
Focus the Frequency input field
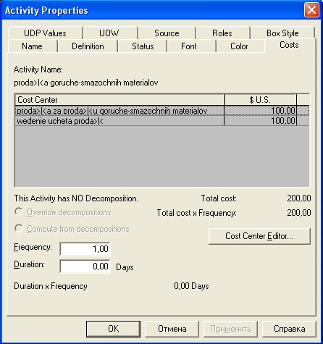[x=85, y=249]
